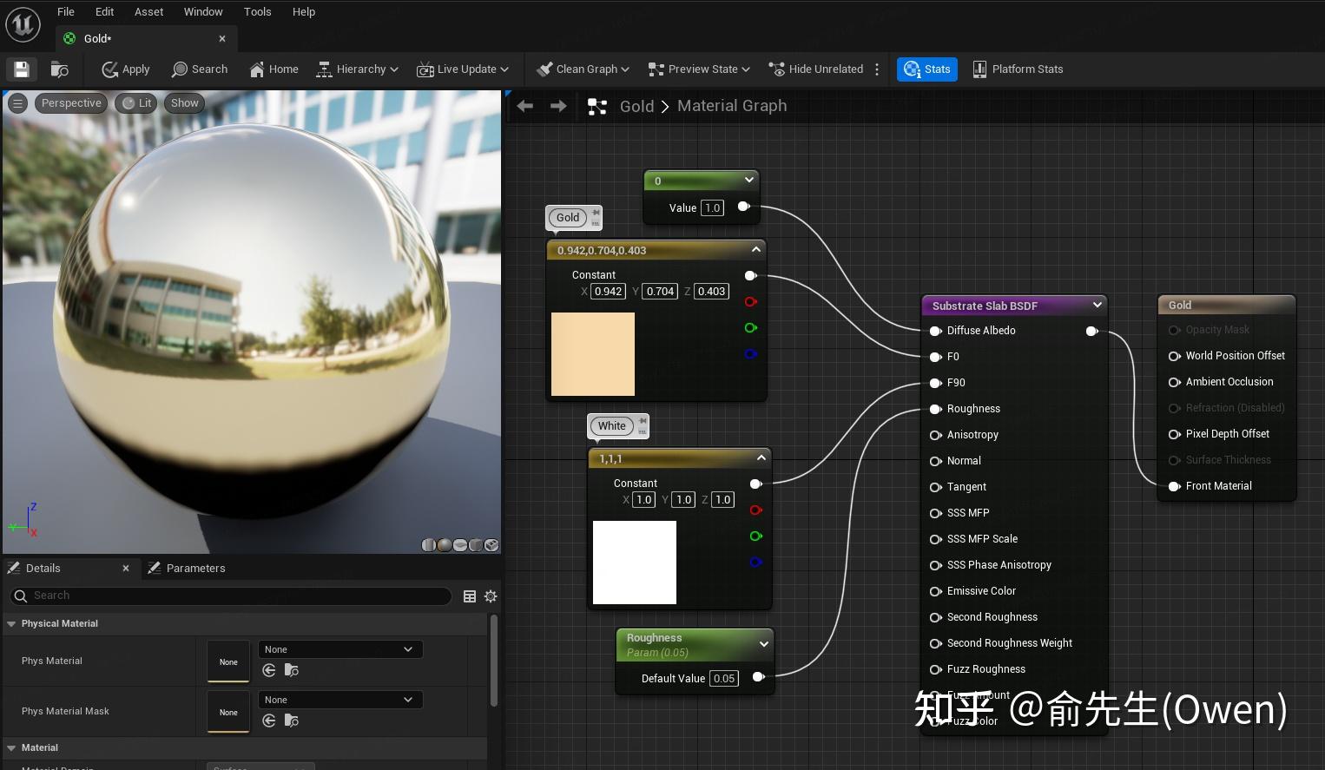
Task: Toggle Platform Stats display
Action: (x=1018, y=69)
